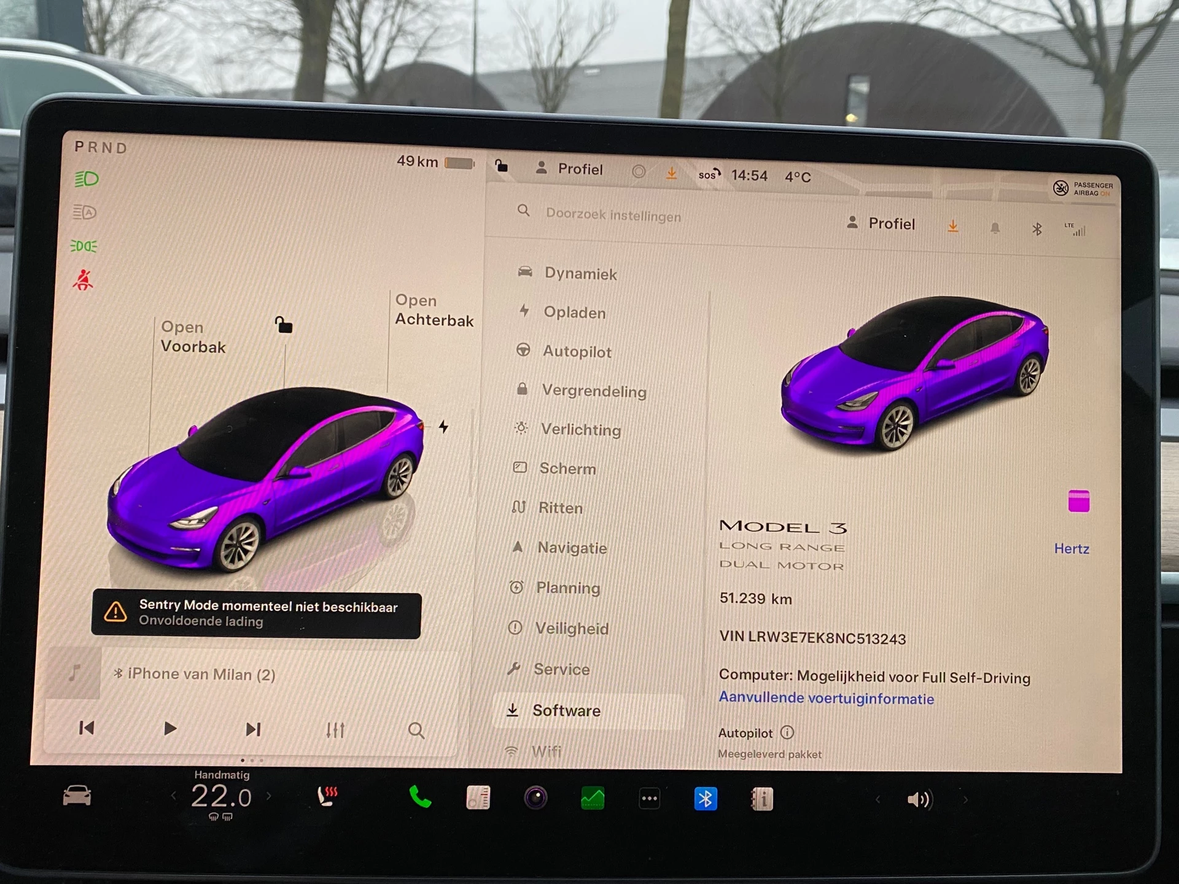Tap the parking lights indicator
1179x884 pixels.
[84, 246]
